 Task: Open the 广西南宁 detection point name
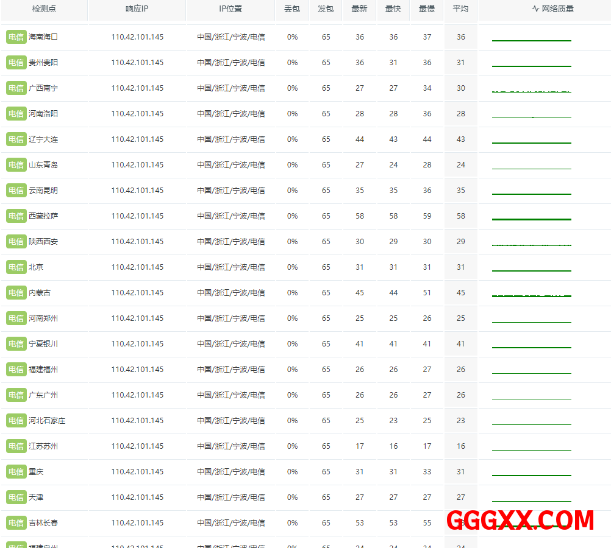click(x=43, y=88)
